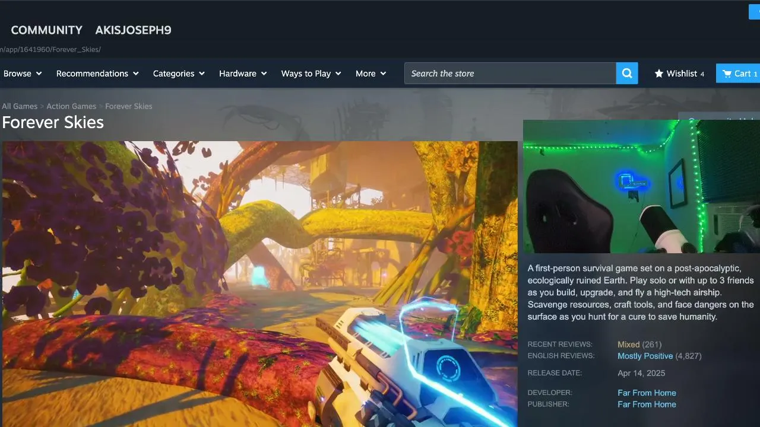Open the shopping Cart
Viewport: 760px width, 427px height.
[x=738, y=74]
